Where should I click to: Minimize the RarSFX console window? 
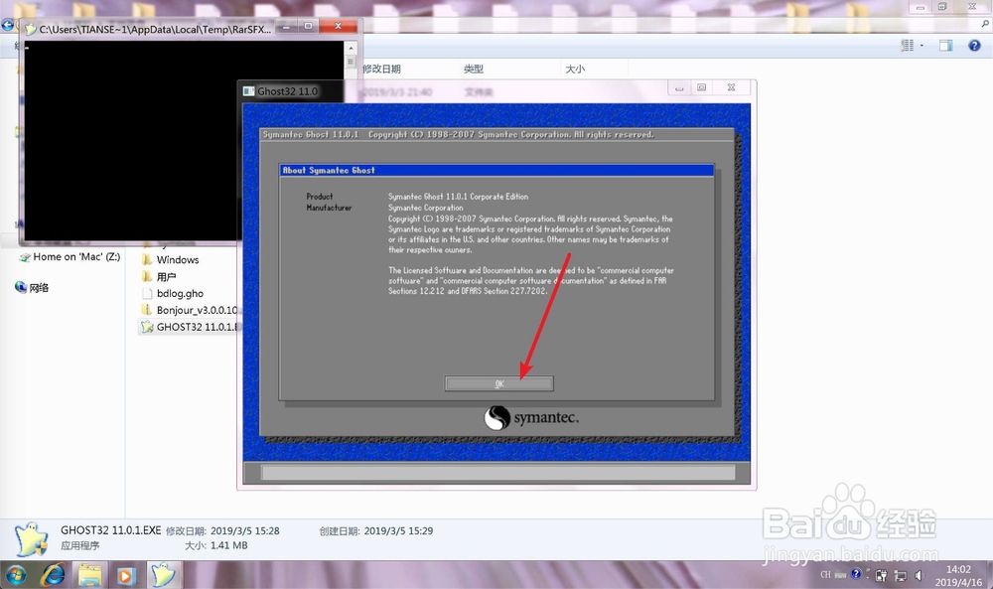click(286, 27)
